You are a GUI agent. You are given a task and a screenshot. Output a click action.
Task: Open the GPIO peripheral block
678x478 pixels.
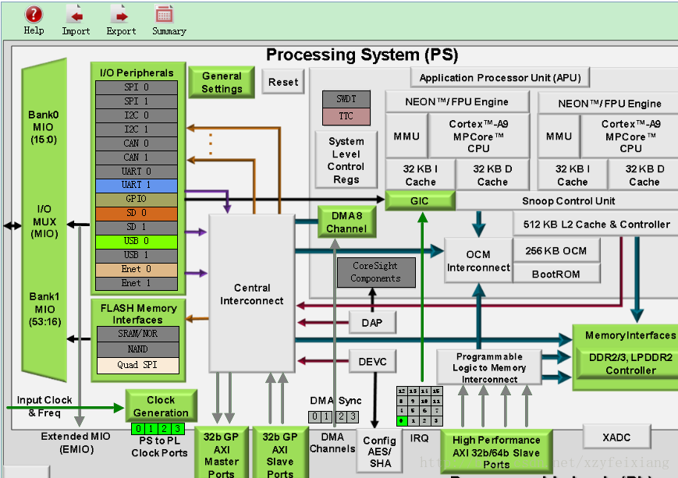(x=137, y=199)
